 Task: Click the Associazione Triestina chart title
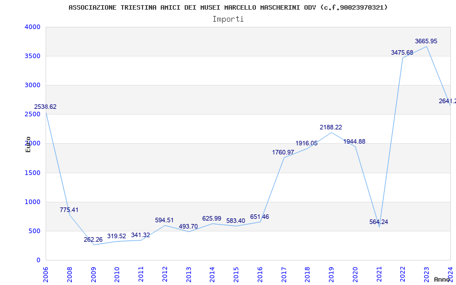tap(228, 7)
